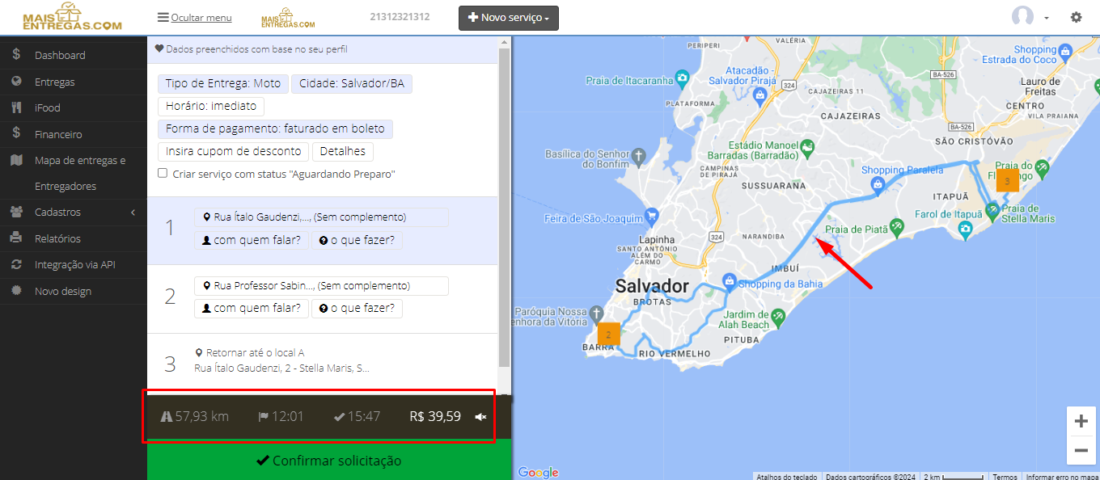
Task: Click Cidade: Salvador/BA button
Action: point(352,83)
